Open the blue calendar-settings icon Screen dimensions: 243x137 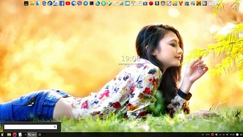[187, 3]
